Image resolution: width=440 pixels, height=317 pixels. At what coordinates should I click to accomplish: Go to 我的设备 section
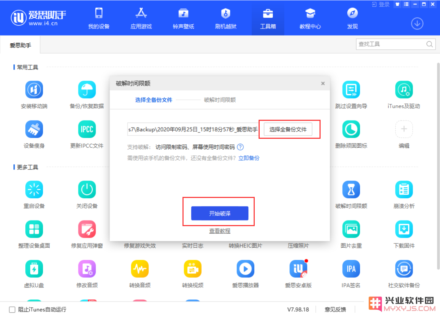coord(99,19)
